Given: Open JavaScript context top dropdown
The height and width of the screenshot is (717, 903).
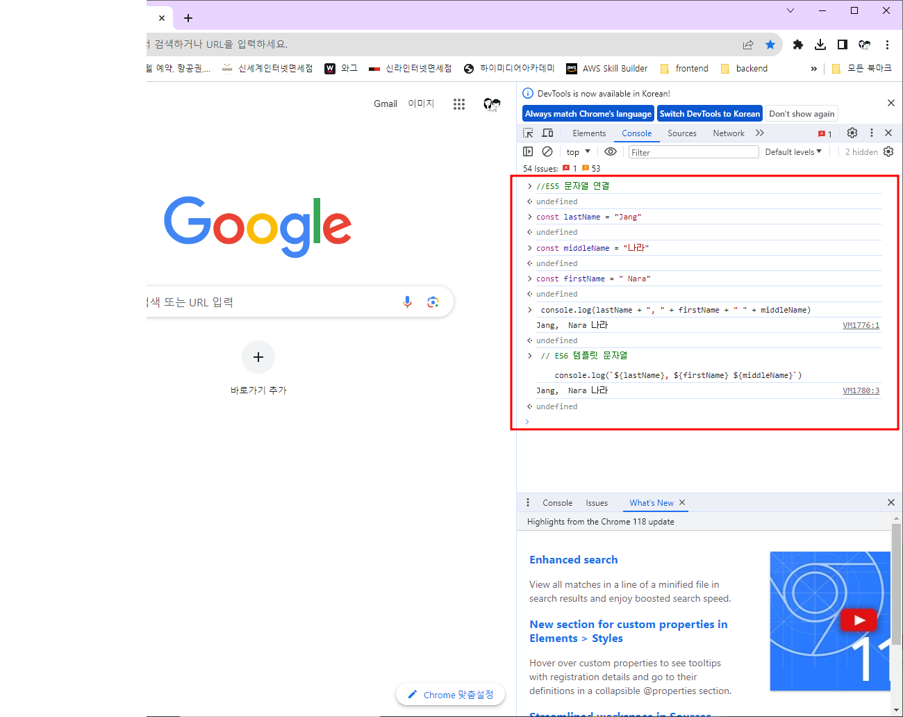Looking at the screenshot, I should pyautogui.click(x=578, y=151).
